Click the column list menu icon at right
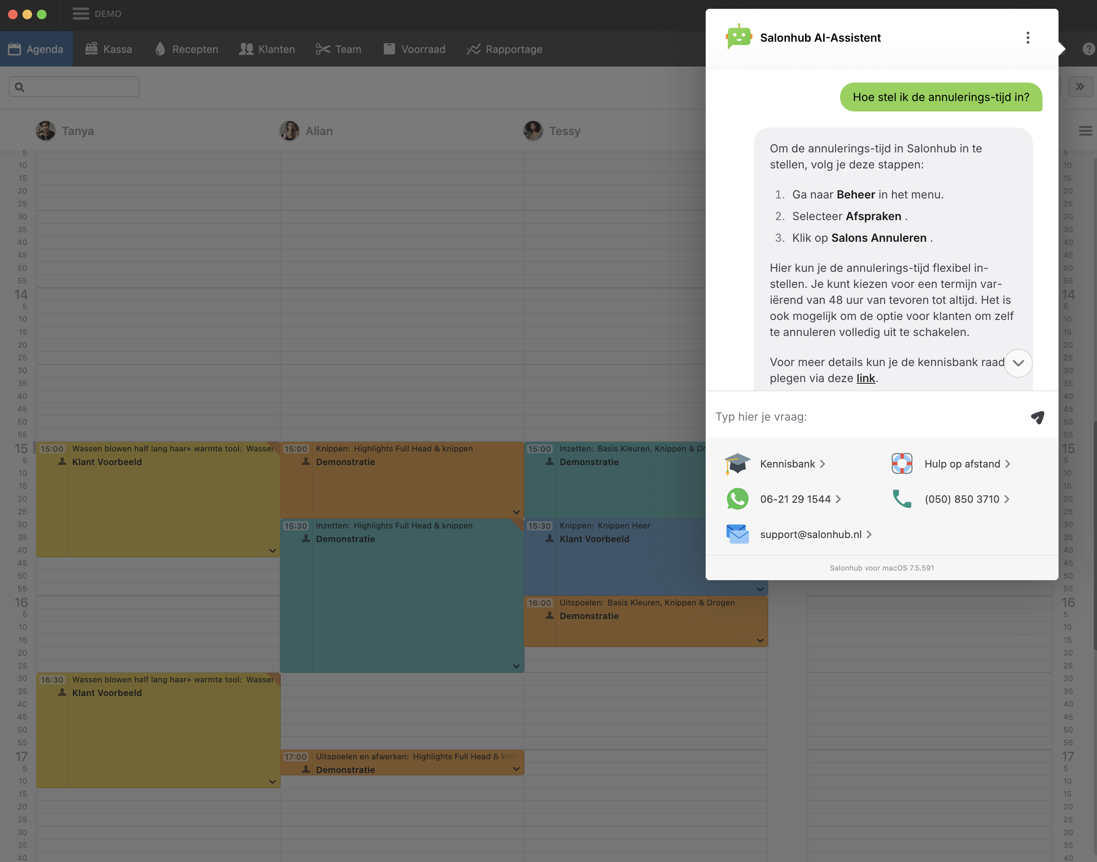1097x862 pixels. tap(1085, 131)
